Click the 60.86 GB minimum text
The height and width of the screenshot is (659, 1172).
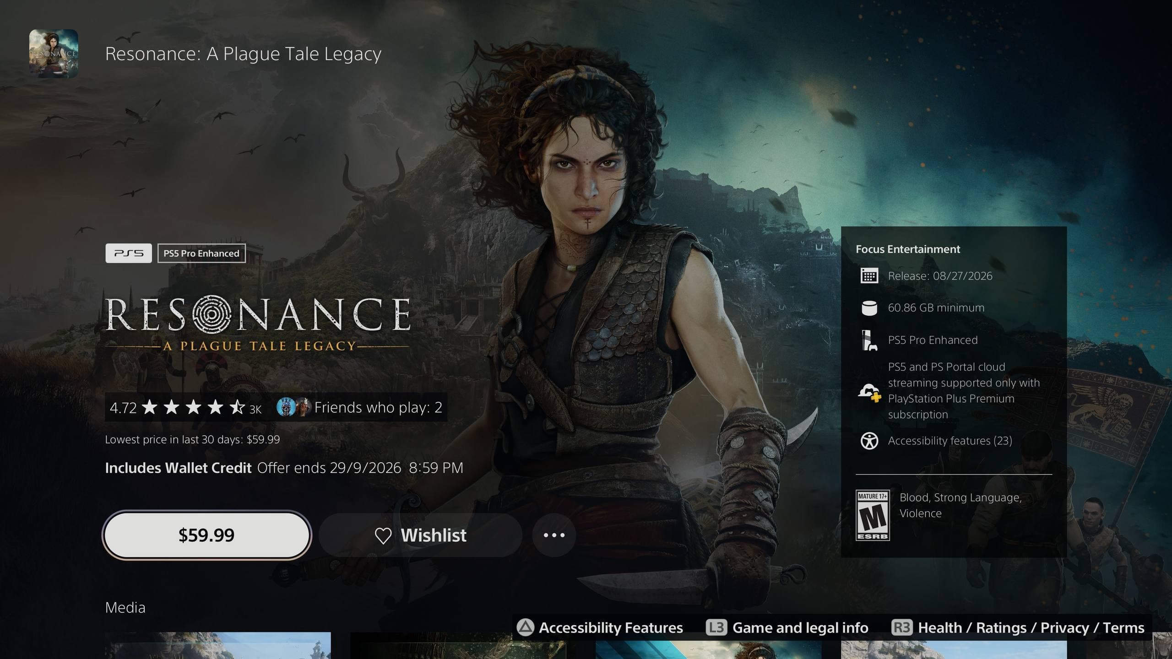[936, 308]
